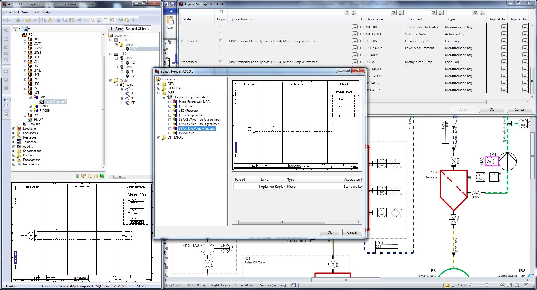Click Cancel in Typical Manager window
Image resolution: width=537 pixels, height=290 pixels.
click(519, 110)
